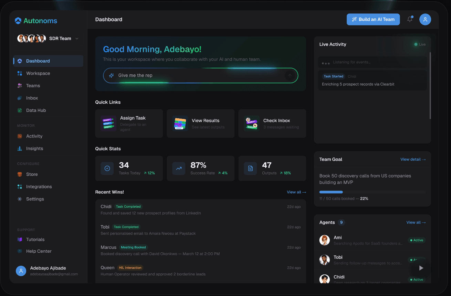Click the play button over Agents panel
The width and height of the screenshot is (451, 296).
(x=421, y=268)
